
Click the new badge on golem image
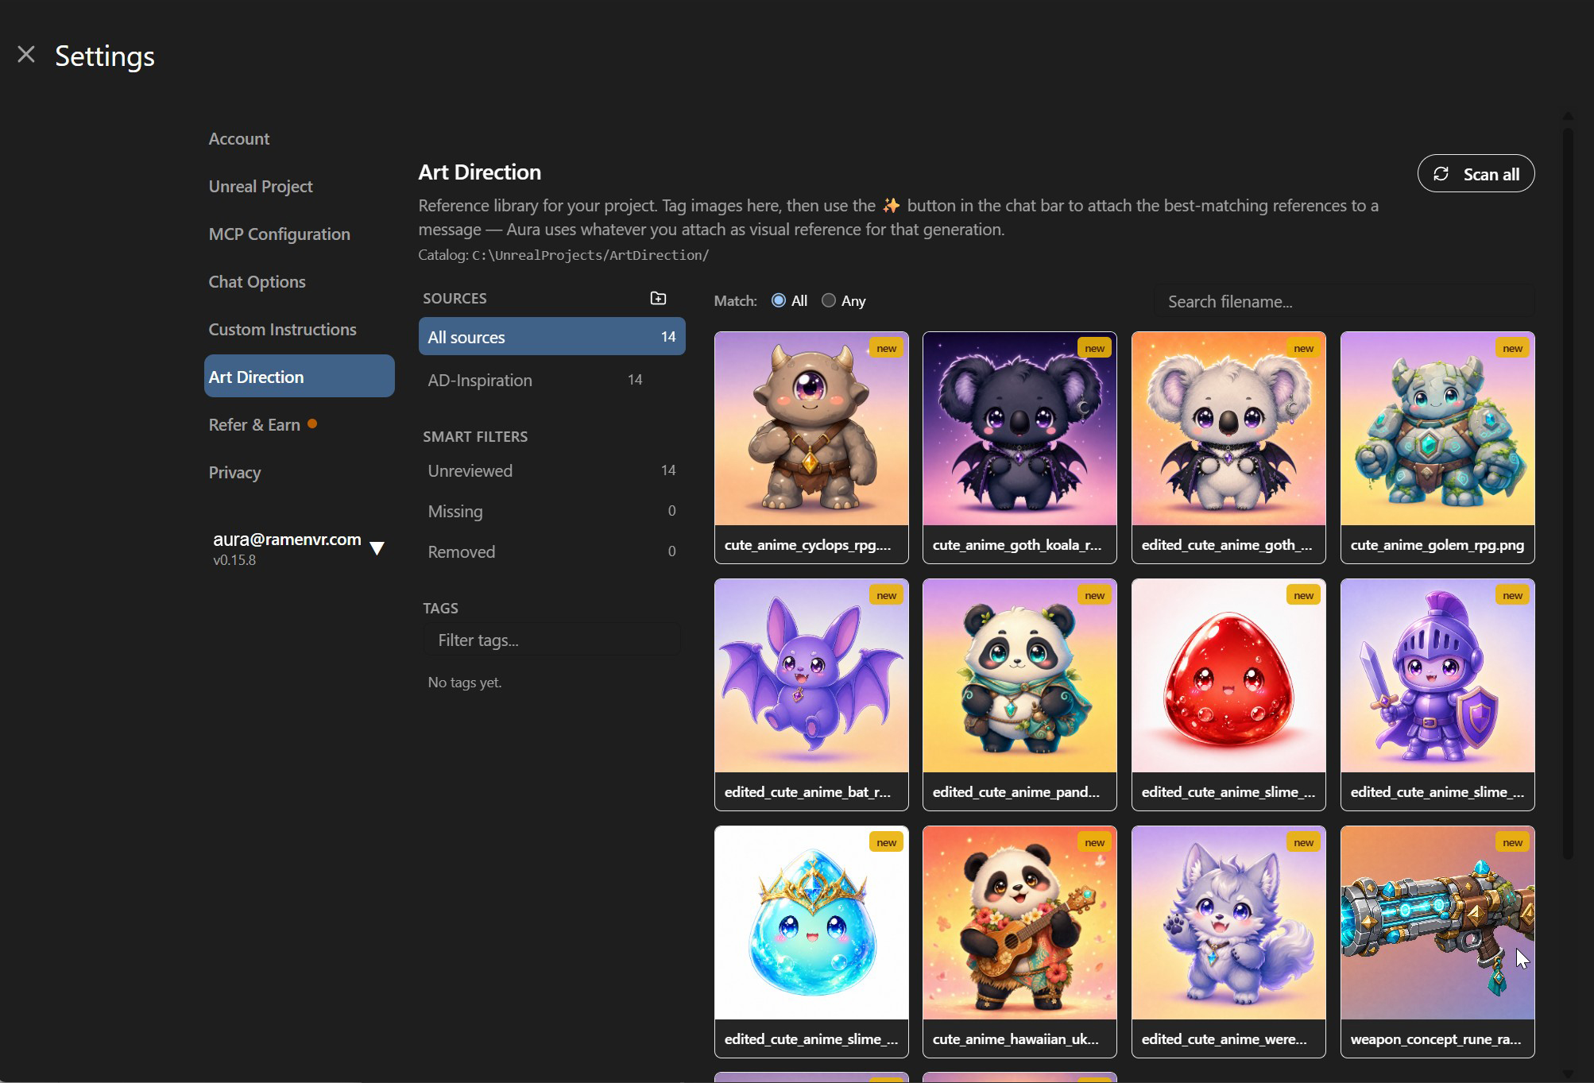click(x=1512, y=348)
